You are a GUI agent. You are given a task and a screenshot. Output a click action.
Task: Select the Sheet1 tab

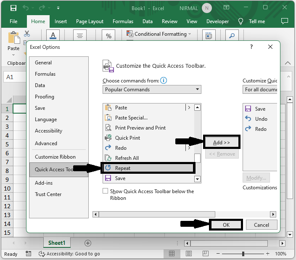57,243
